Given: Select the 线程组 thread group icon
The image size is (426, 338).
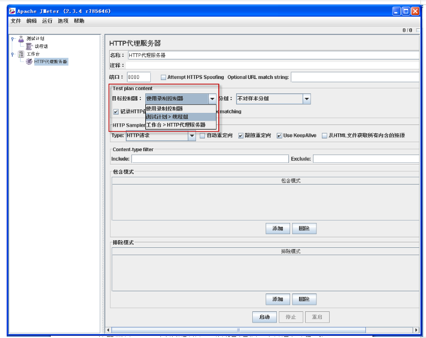Looking at the screenshot, I should pyautogui.click(x=29, y=47).
